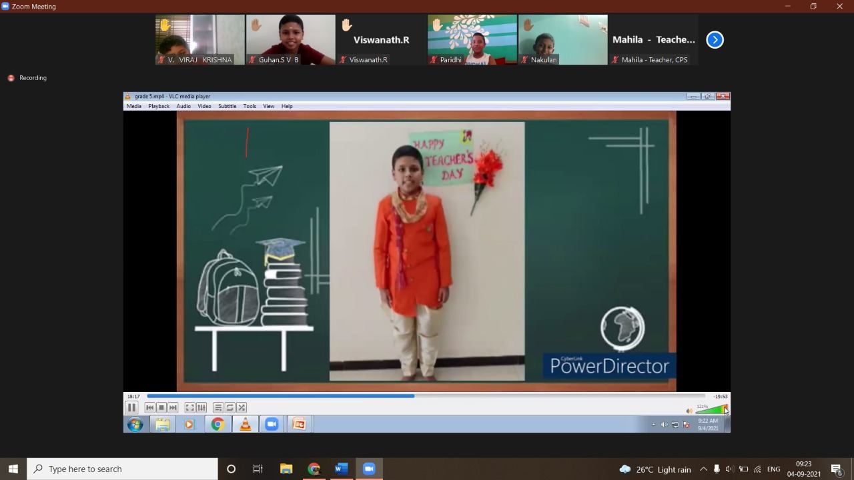Open VLC Video menu

(x=204, y=106)
